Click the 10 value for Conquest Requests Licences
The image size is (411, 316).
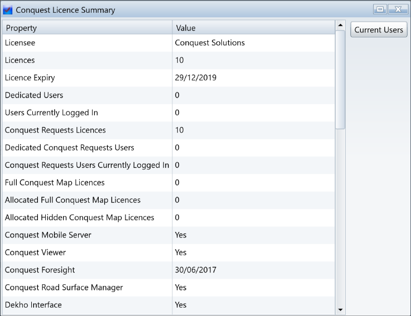(179, 130)
